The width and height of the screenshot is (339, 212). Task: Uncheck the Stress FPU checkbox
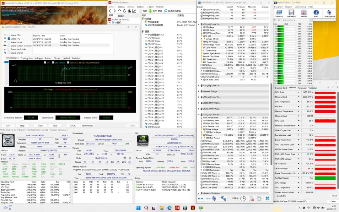(x=9, y=39)
